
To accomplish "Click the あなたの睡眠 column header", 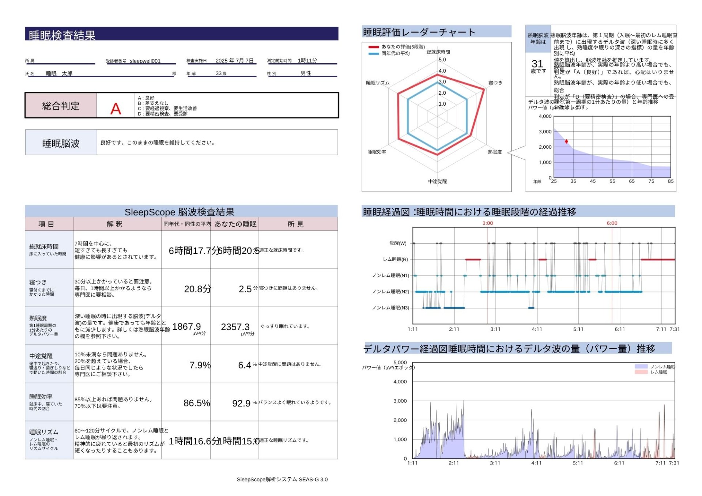I will tap(235, 224).
